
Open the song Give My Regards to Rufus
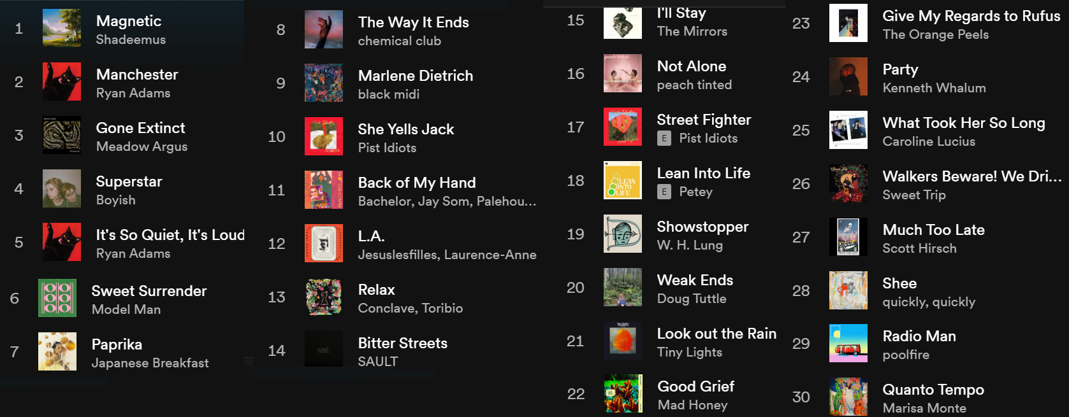pyautogui.click(x=971, y=16)
